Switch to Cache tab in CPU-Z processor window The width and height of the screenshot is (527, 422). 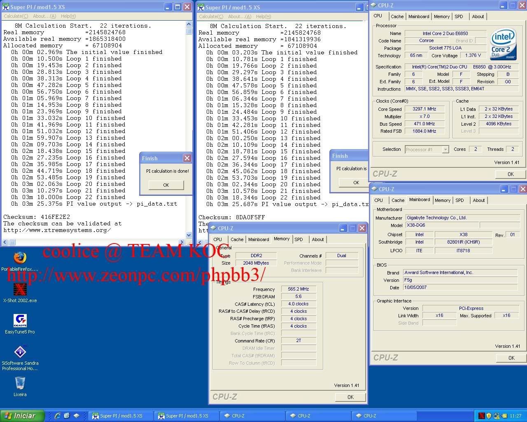coord(397,16)
